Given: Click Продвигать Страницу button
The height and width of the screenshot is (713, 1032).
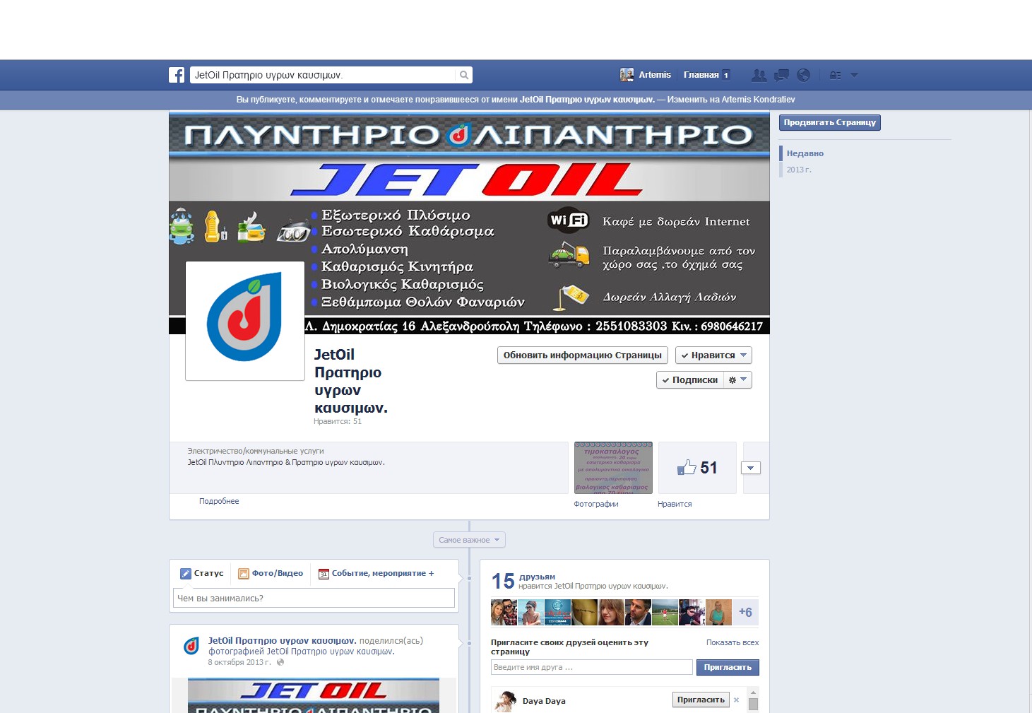Looking at the screenshot, I should (830, 122).
